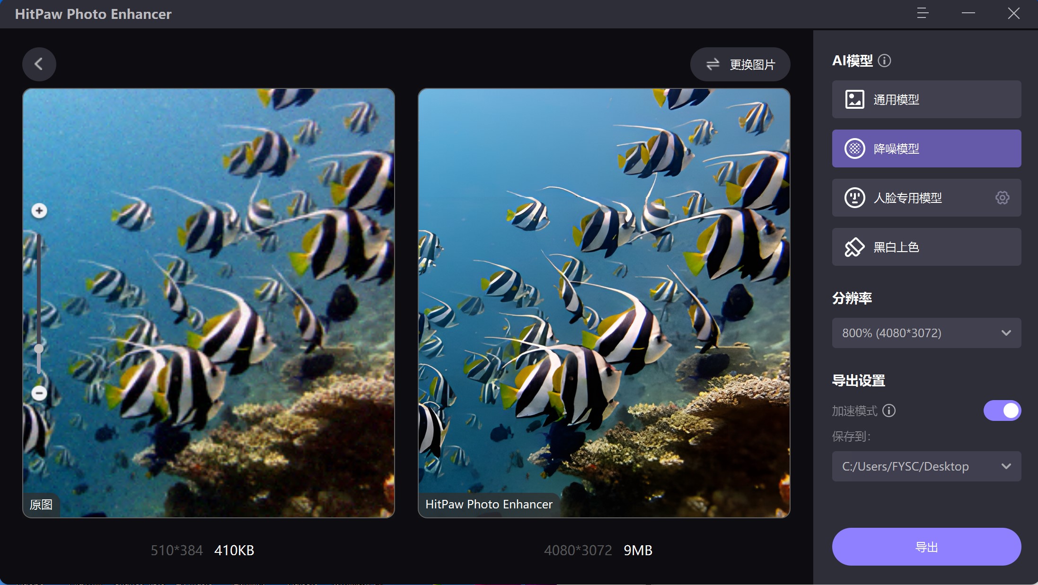This screenshot has height=585, width=1038.
Task: Minimize the HitPaw window
Action: point(968,13)
